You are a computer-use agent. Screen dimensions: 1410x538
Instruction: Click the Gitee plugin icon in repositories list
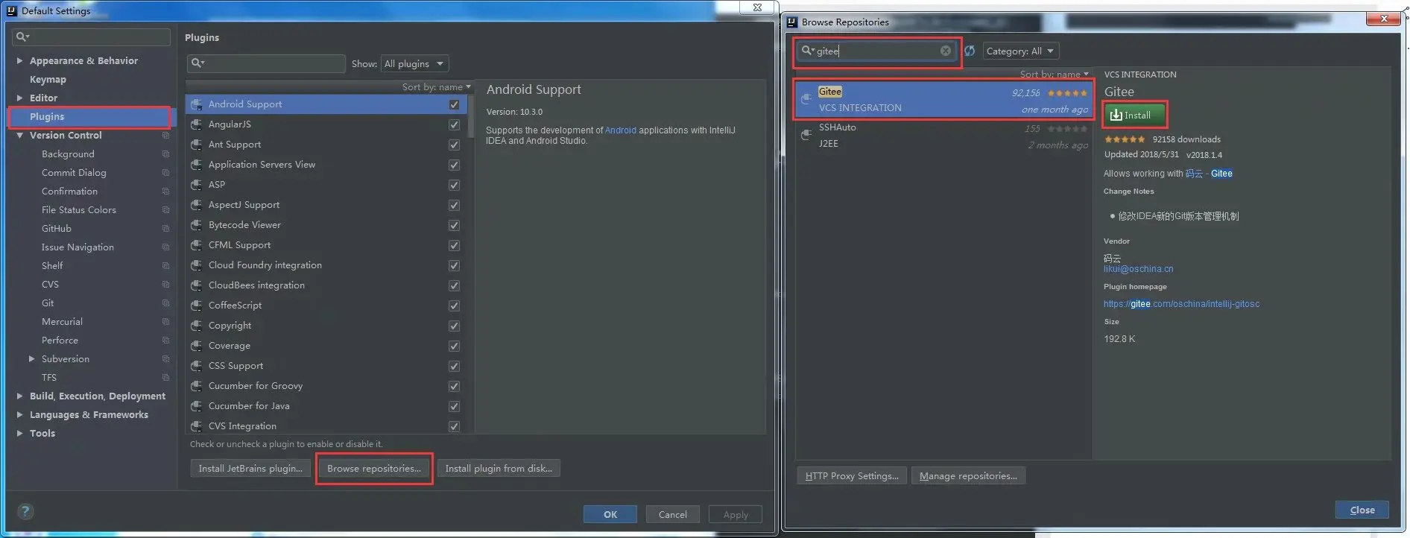click(806, 99)
